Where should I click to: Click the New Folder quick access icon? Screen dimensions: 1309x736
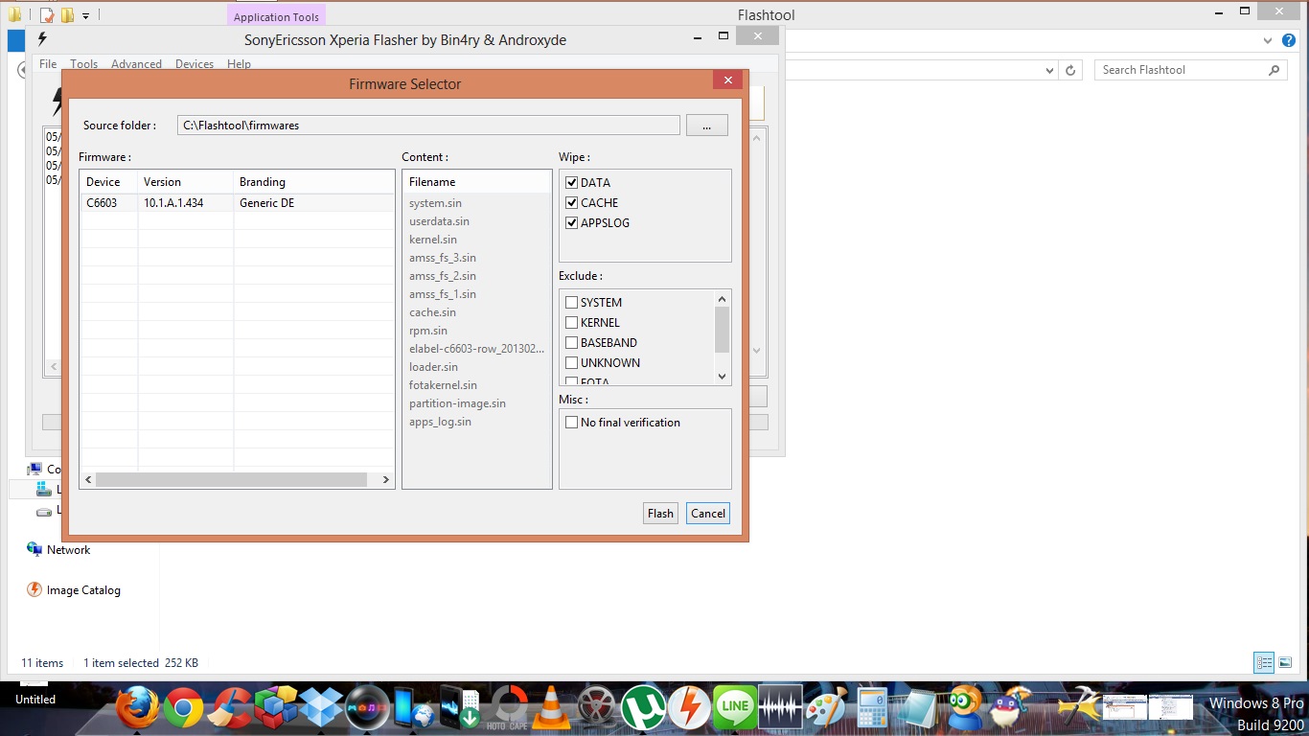point(67,14)
